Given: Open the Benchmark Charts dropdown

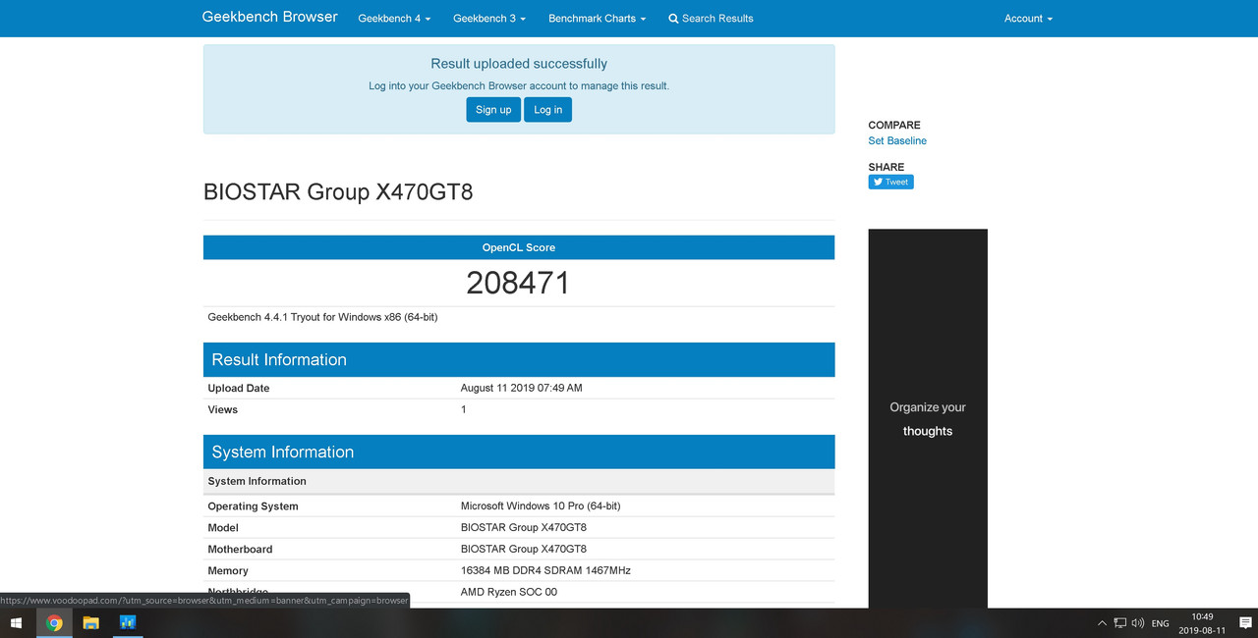Looking at the screenshot, I should tap(598, 19).
